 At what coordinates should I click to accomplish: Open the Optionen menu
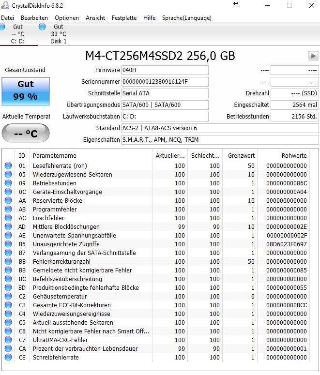[x=67, y=18]
